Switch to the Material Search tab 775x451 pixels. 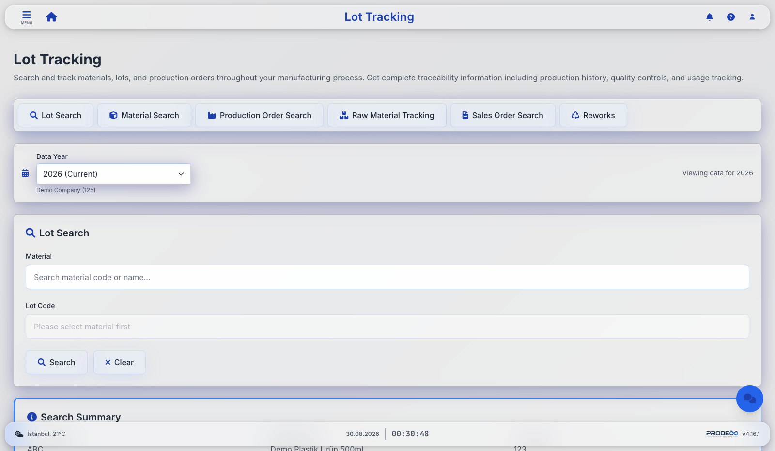tap(144, 115)
